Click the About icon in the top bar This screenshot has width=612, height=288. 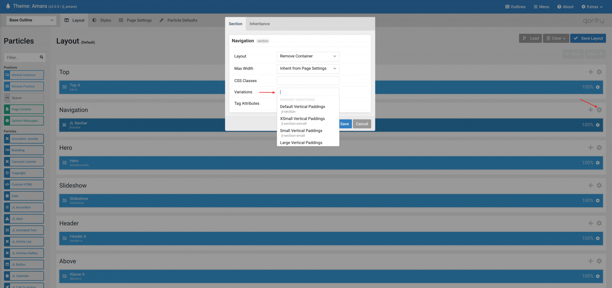559,6
